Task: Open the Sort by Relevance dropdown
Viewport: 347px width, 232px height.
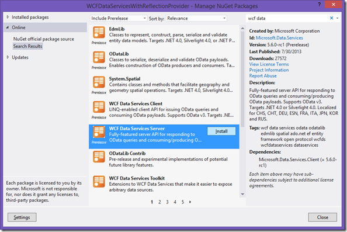Action: 196,18
